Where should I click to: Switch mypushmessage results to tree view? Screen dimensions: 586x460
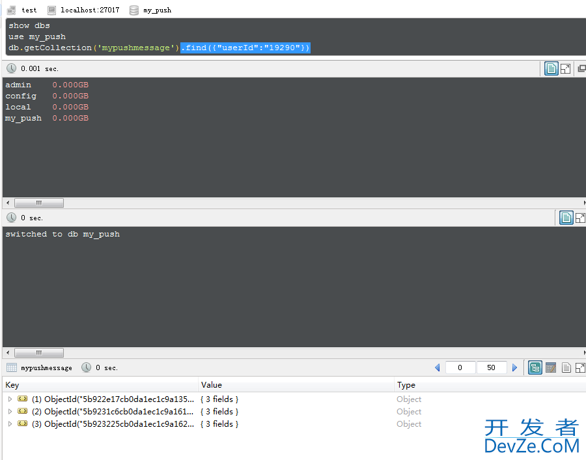(535, 367)
